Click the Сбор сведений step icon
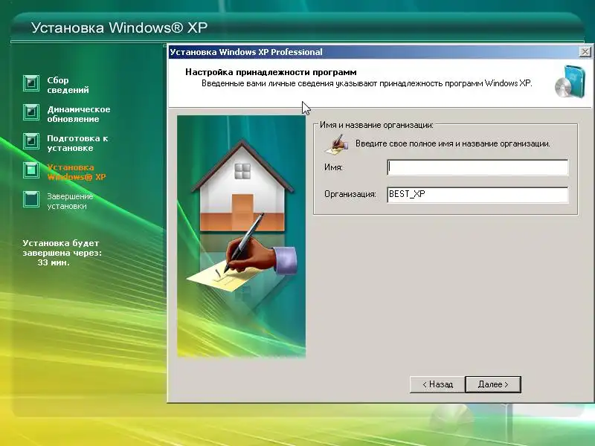The width and height of the screenshot is (595, 446). pyautogui.click(x=31, y=83)
